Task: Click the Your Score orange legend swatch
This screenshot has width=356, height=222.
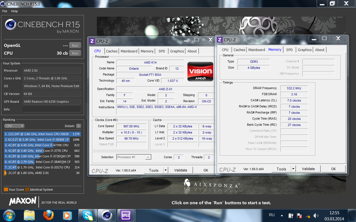Action: 6,190
